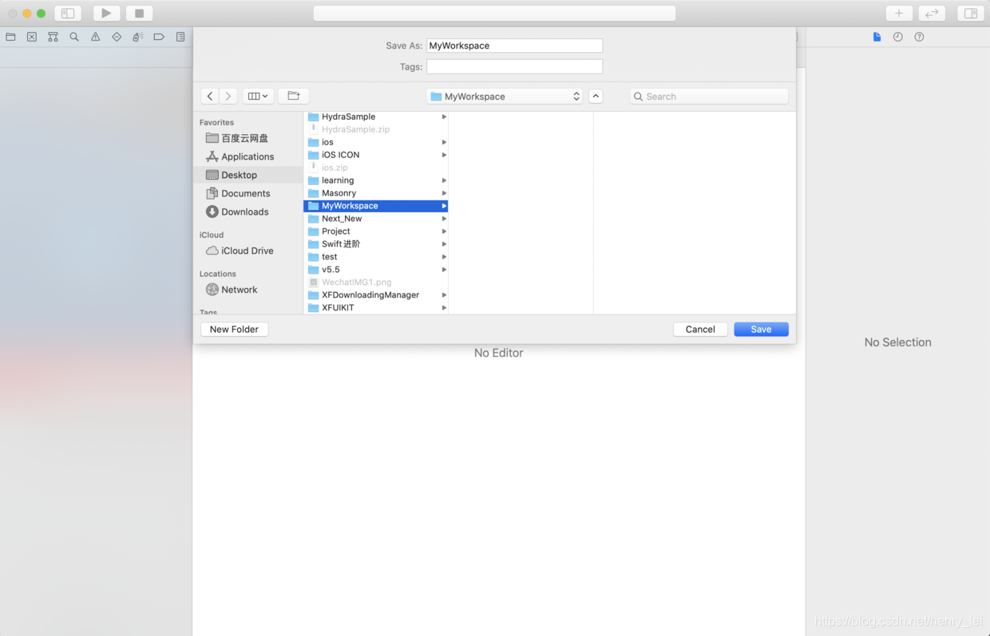Image resolution: width=990 pixels, height=636 pixels.
Task: Open the Symbol navigator icon
Action: 53,37
